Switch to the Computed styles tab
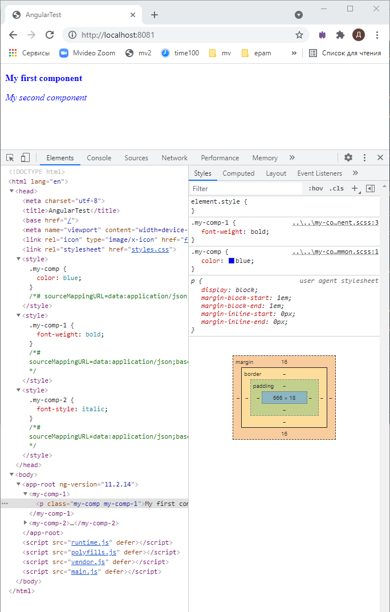Image resolution: width=390 pixels, height=612 pixels. (x=238, y=173)
